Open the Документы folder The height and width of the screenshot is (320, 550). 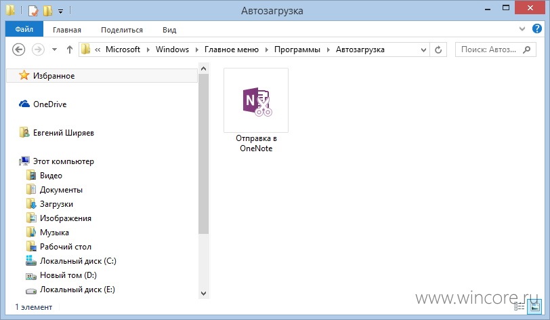pos(61,190)
